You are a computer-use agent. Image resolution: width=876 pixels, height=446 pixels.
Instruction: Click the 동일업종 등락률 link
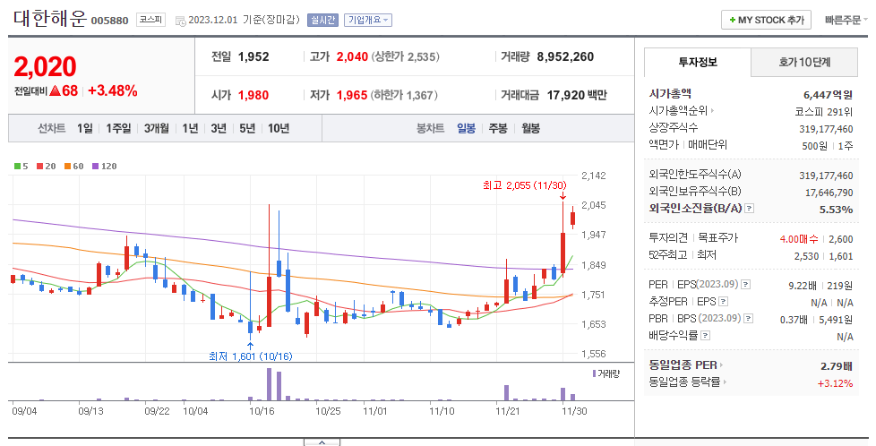pyautogui.click(x=684, y=382)
